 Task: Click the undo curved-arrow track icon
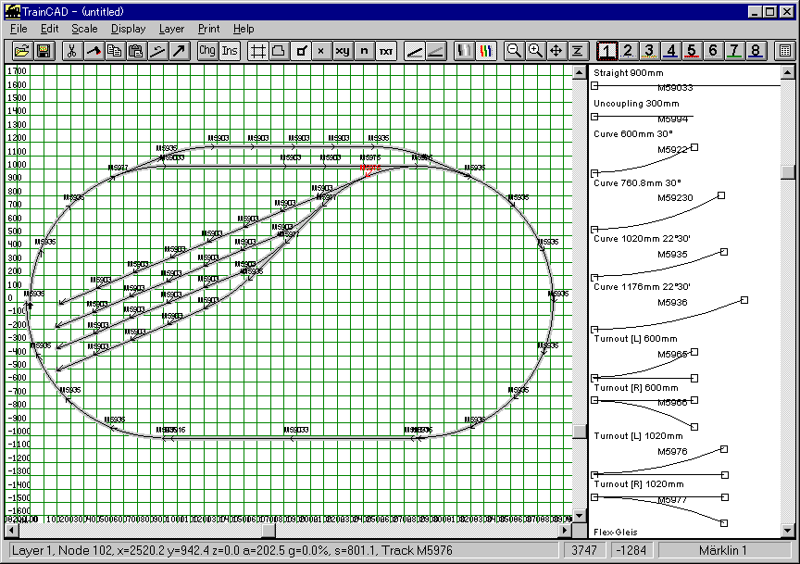tap(157, 51)
